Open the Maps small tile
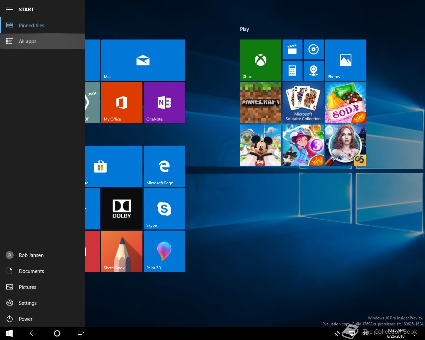The image size is (425, 340). point(313,70)
